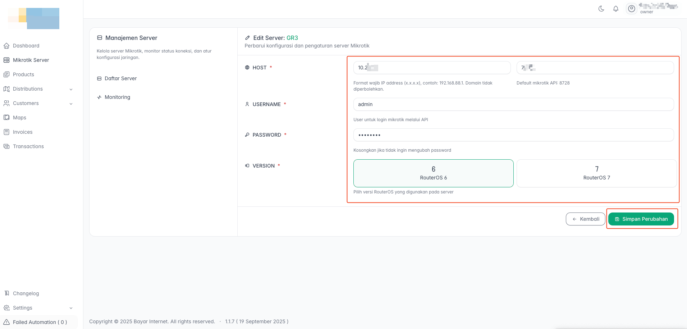This screenshot has height=329, width=687.
Task: Click the Simpan Perubahan button
Action: click(641, 219)
